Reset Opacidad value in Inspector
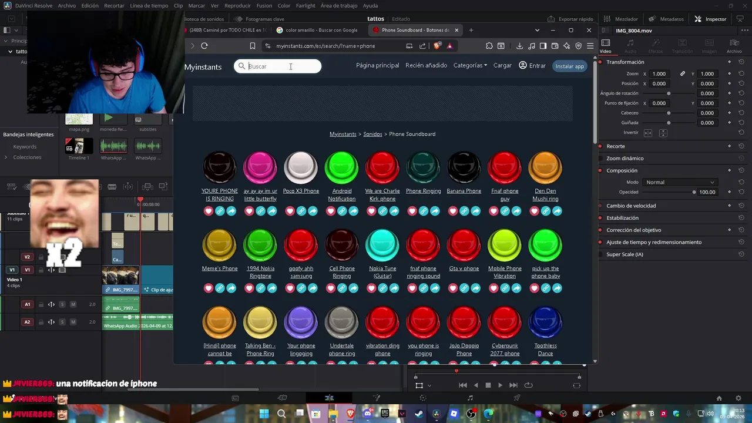Image resolution: width=752 pixels, height=423 pixels. tap(741, 192)
